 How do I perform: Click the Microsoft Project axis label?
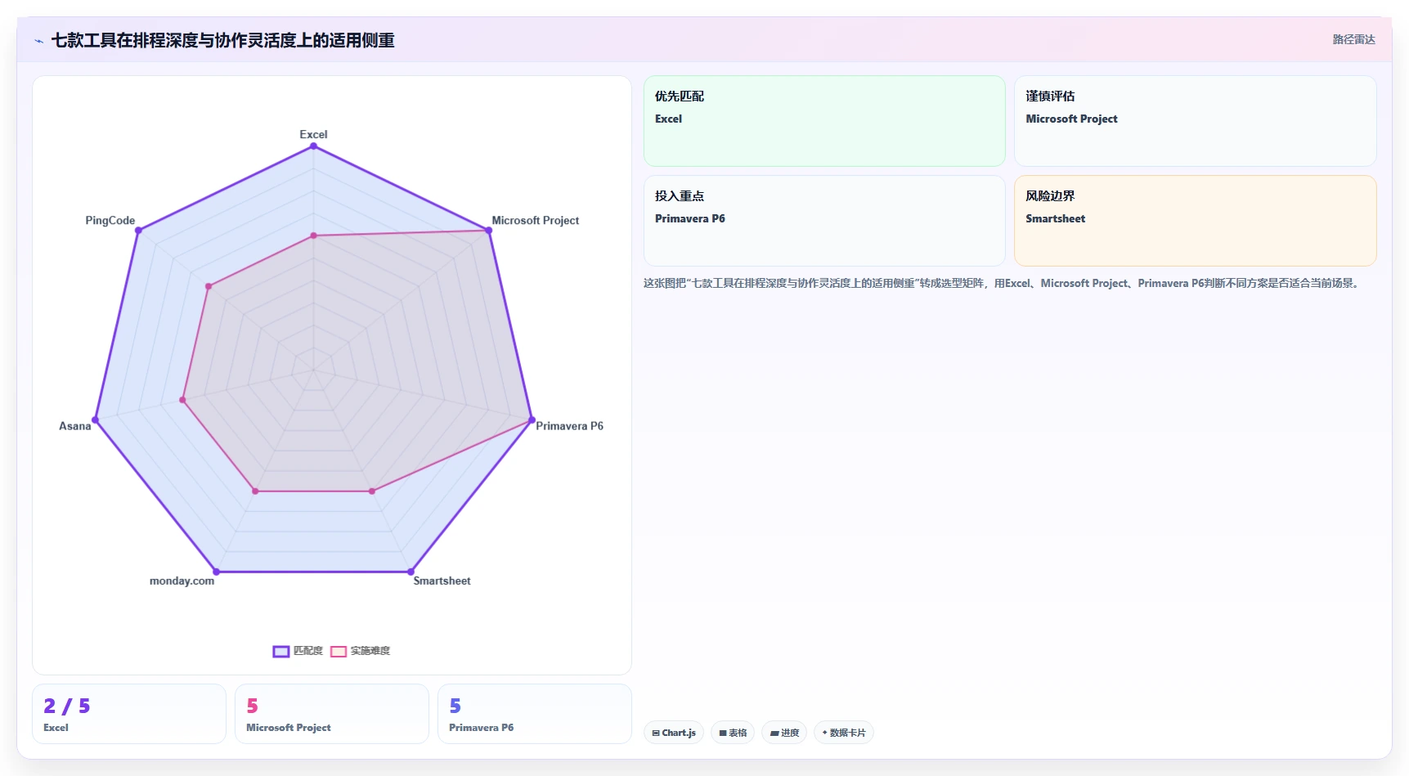(x=535, y=221)
